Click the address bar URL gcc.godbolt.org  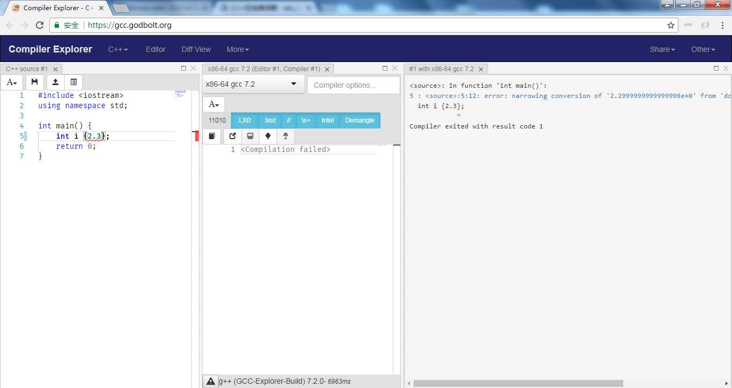(130, 25)
